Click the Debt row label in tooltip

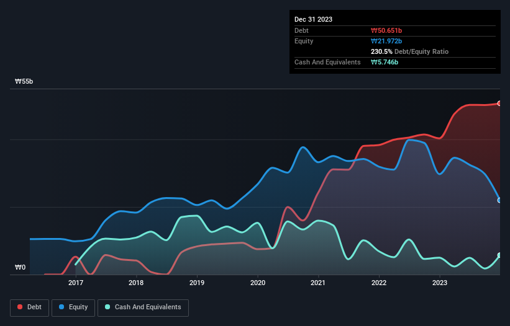(301, 30)
